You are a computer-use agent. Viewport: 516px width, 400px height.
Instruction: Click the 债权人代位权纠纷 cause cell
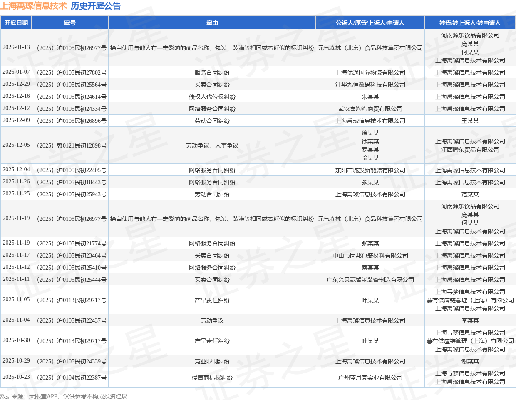[x=212, y=97]
